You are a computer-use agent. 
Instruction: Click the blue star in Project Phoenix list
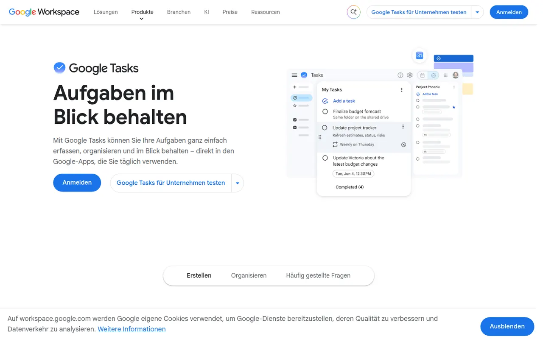[x=453, y=107]
